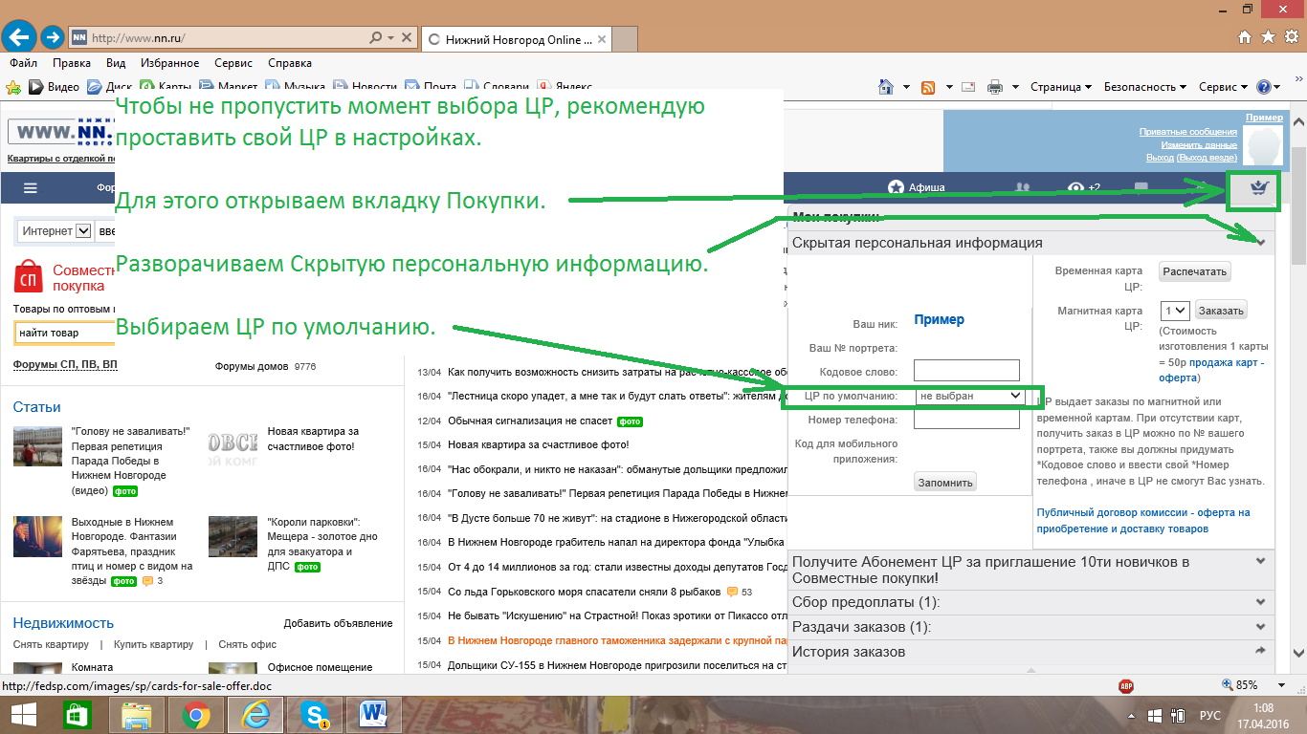This screenshot has height=734, width=1307.
Task: Click the Афиша star icon in site bar
Action: pos(896,188)
